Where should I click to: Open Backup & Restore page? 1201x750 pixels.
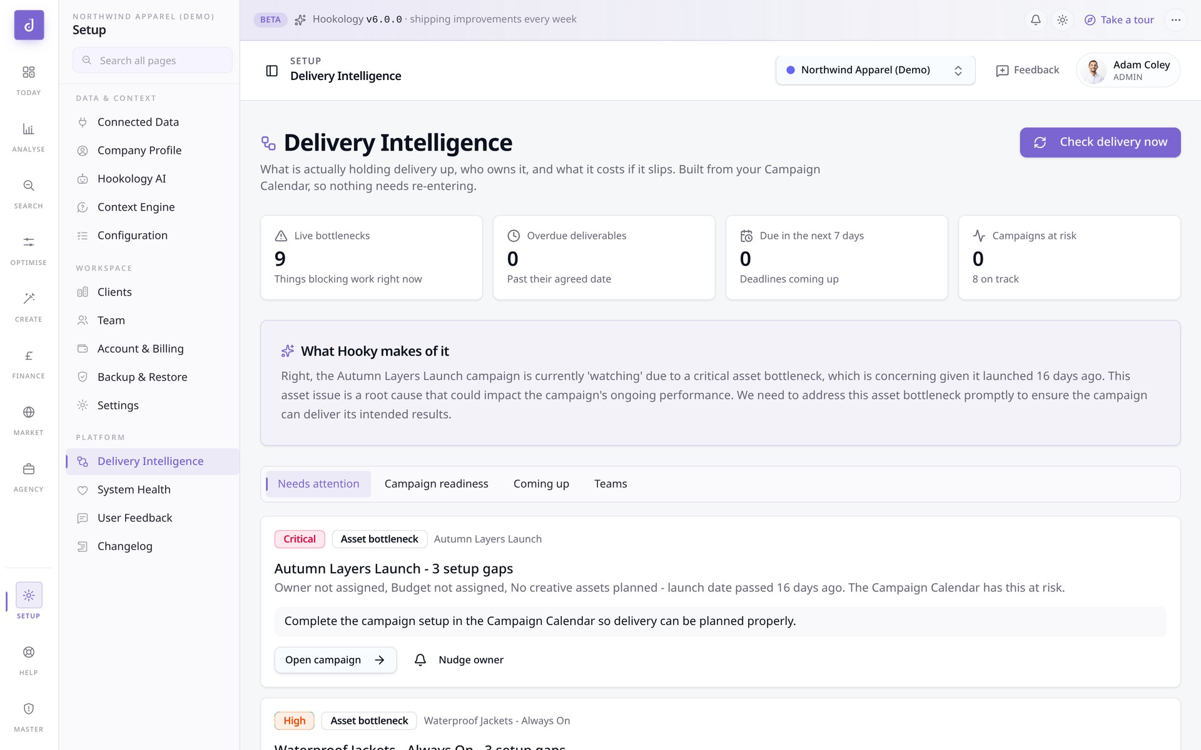[152, 377]
